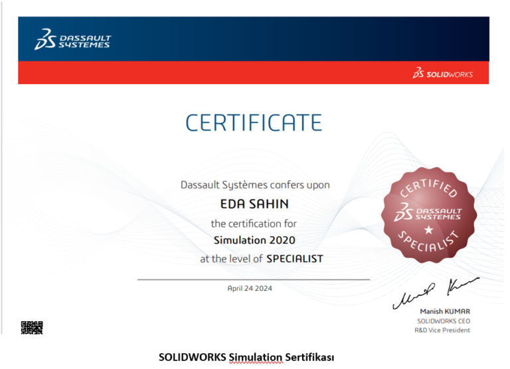Click the Manish KUMAR signer name
The height and width of the screenshot is (369, 510).
click(445, 311)
